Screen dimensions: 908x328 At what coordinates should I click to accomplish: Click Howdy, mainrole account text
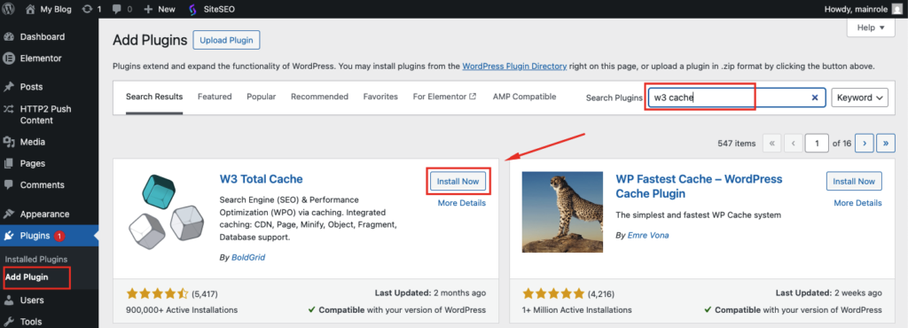tap(856, 9)
